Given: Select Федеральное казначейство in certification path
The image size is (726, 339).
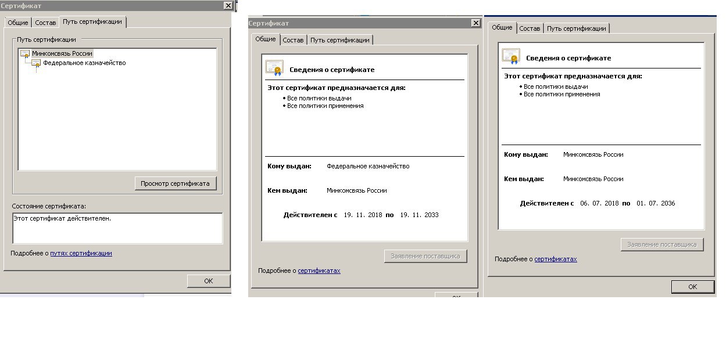Looking at the screenshot, I should tap(84, 63).
